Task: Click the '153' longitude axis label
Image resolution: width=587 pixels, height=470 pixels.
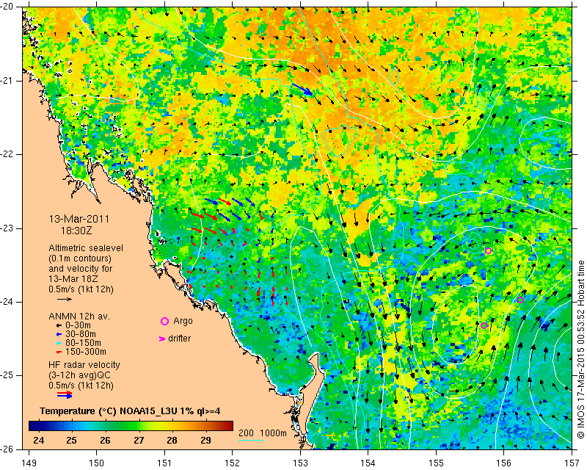Action: [x=300, y=463]
